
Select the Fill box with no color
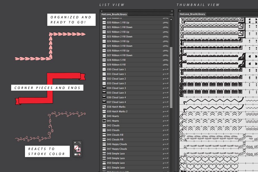pos(76,147)
